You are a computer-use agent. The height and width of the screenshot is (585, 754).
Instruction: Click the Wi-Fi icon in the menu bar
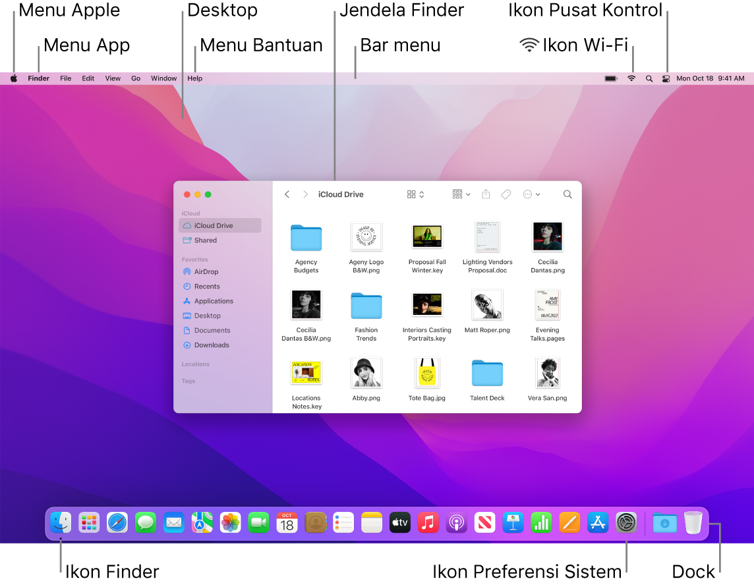(631, 78)
